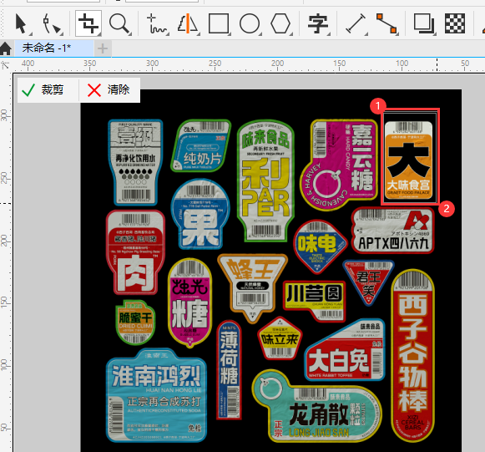Click the red 肉 label sticker
Image resolution: width=485 pixels, height=452 pixels.
(135, 252)
